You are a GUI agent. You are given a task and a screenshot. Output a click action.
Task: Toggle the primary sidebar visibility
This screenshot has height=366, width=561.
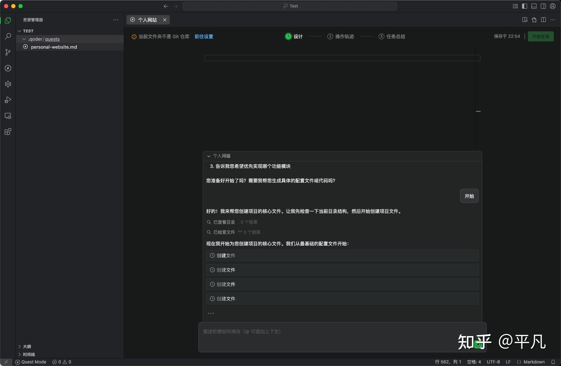(x=525, y=6)
